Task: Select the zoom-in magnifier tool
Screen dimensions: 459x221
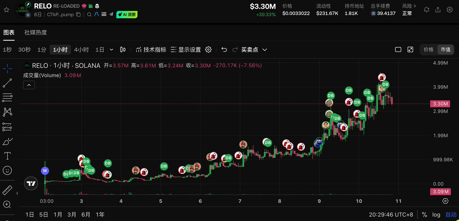Action: coord(7,204)
